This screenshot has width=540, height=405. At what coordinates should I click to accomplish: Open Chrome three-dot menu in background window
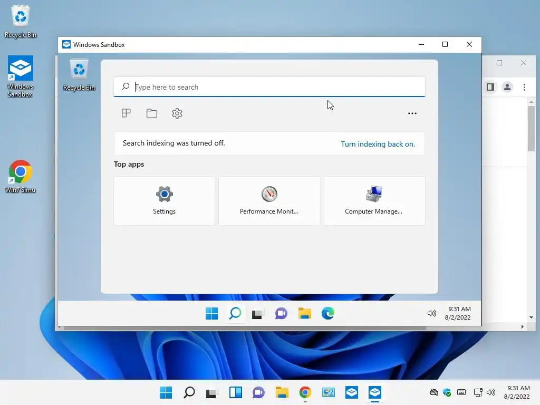(x=524, y=87)
